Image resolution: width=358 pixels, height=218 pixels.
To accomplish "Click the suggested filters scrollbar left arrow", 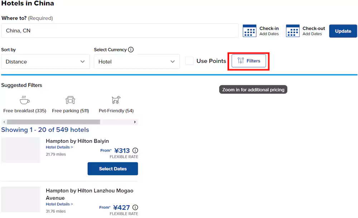I will click(x=4, y=122).
